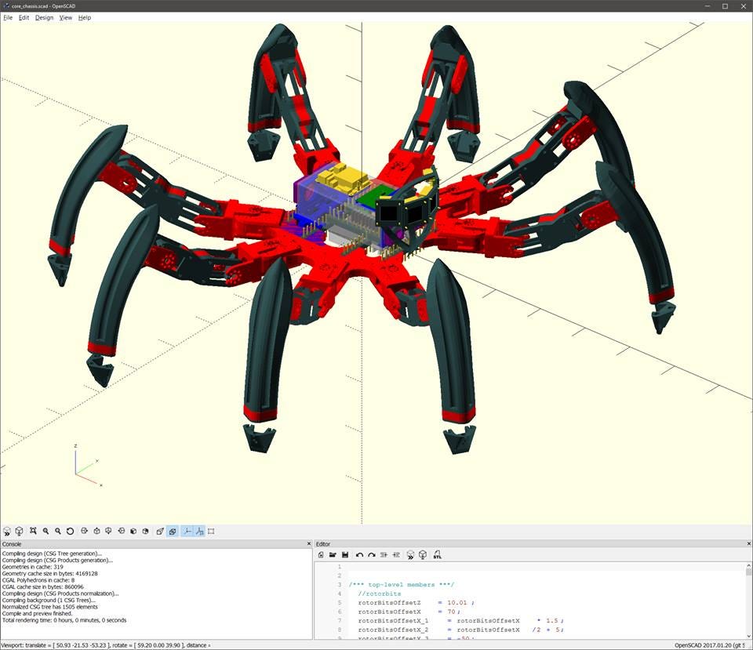Open the Design menu

pos(44,17)
